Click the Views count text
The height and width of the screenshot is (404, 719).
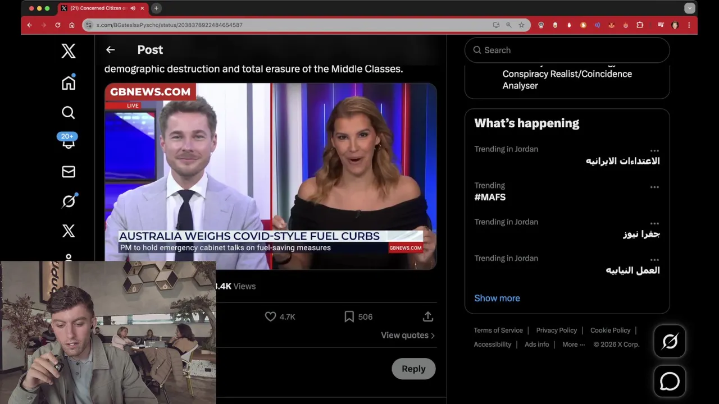[x=236, y=286]
